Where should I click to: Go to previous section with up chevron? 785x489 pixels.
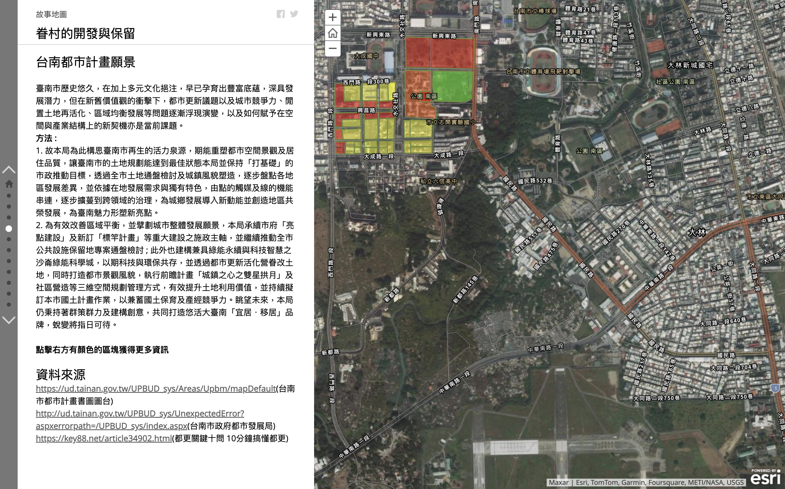(9, 170)
